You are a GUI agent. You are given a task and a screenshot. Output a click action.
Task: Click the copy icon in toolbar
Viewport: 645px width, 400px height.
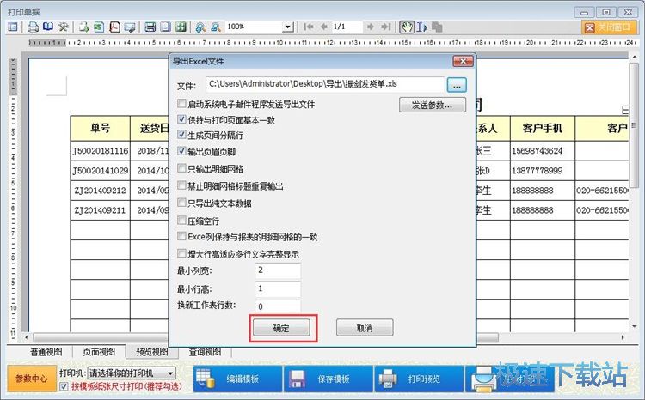tap(437, 27)
